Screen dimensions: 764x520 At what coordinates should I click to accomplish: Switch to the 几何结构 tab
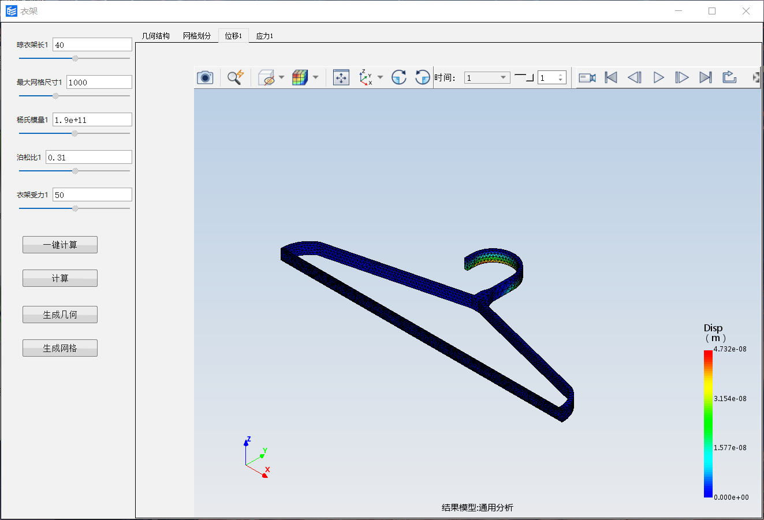[x=156, y=36]
